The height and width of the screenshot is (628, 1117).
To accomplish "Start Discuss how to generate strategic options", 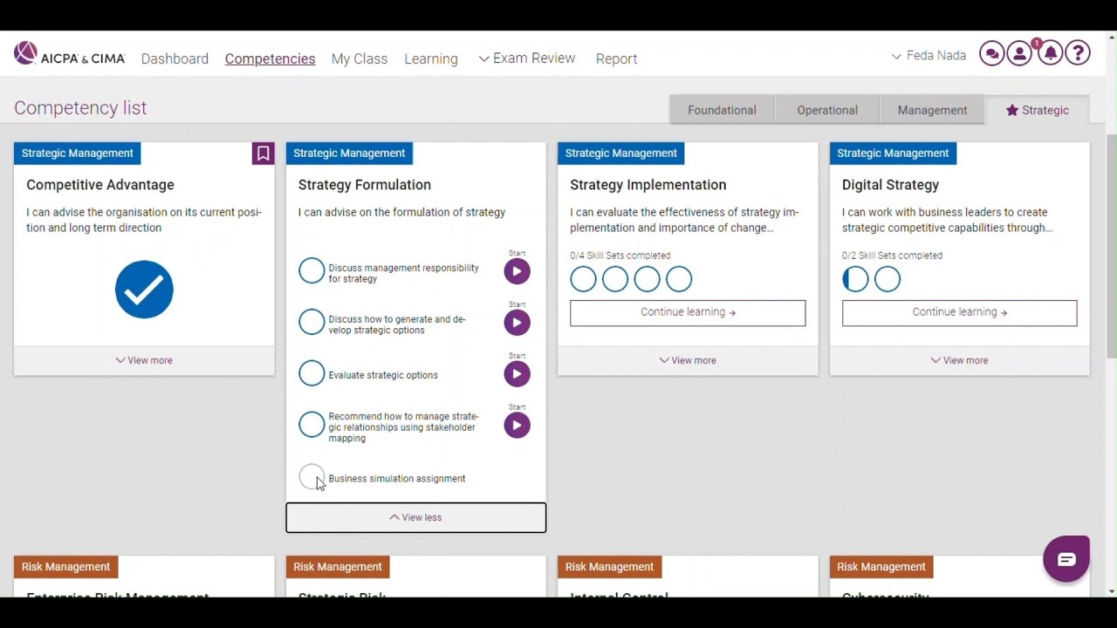I will coord(517,323).
